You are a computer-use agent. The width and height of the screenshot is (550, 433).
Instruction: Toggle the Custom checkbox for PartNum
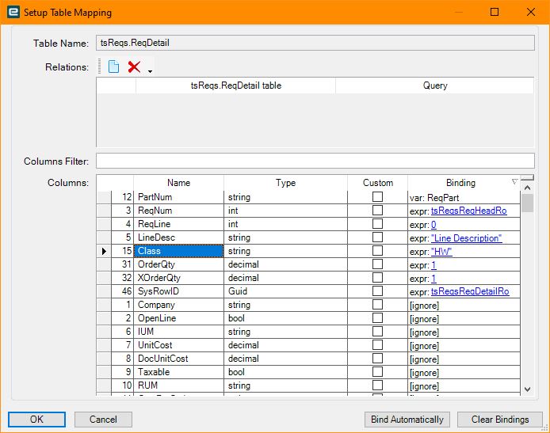377,197
